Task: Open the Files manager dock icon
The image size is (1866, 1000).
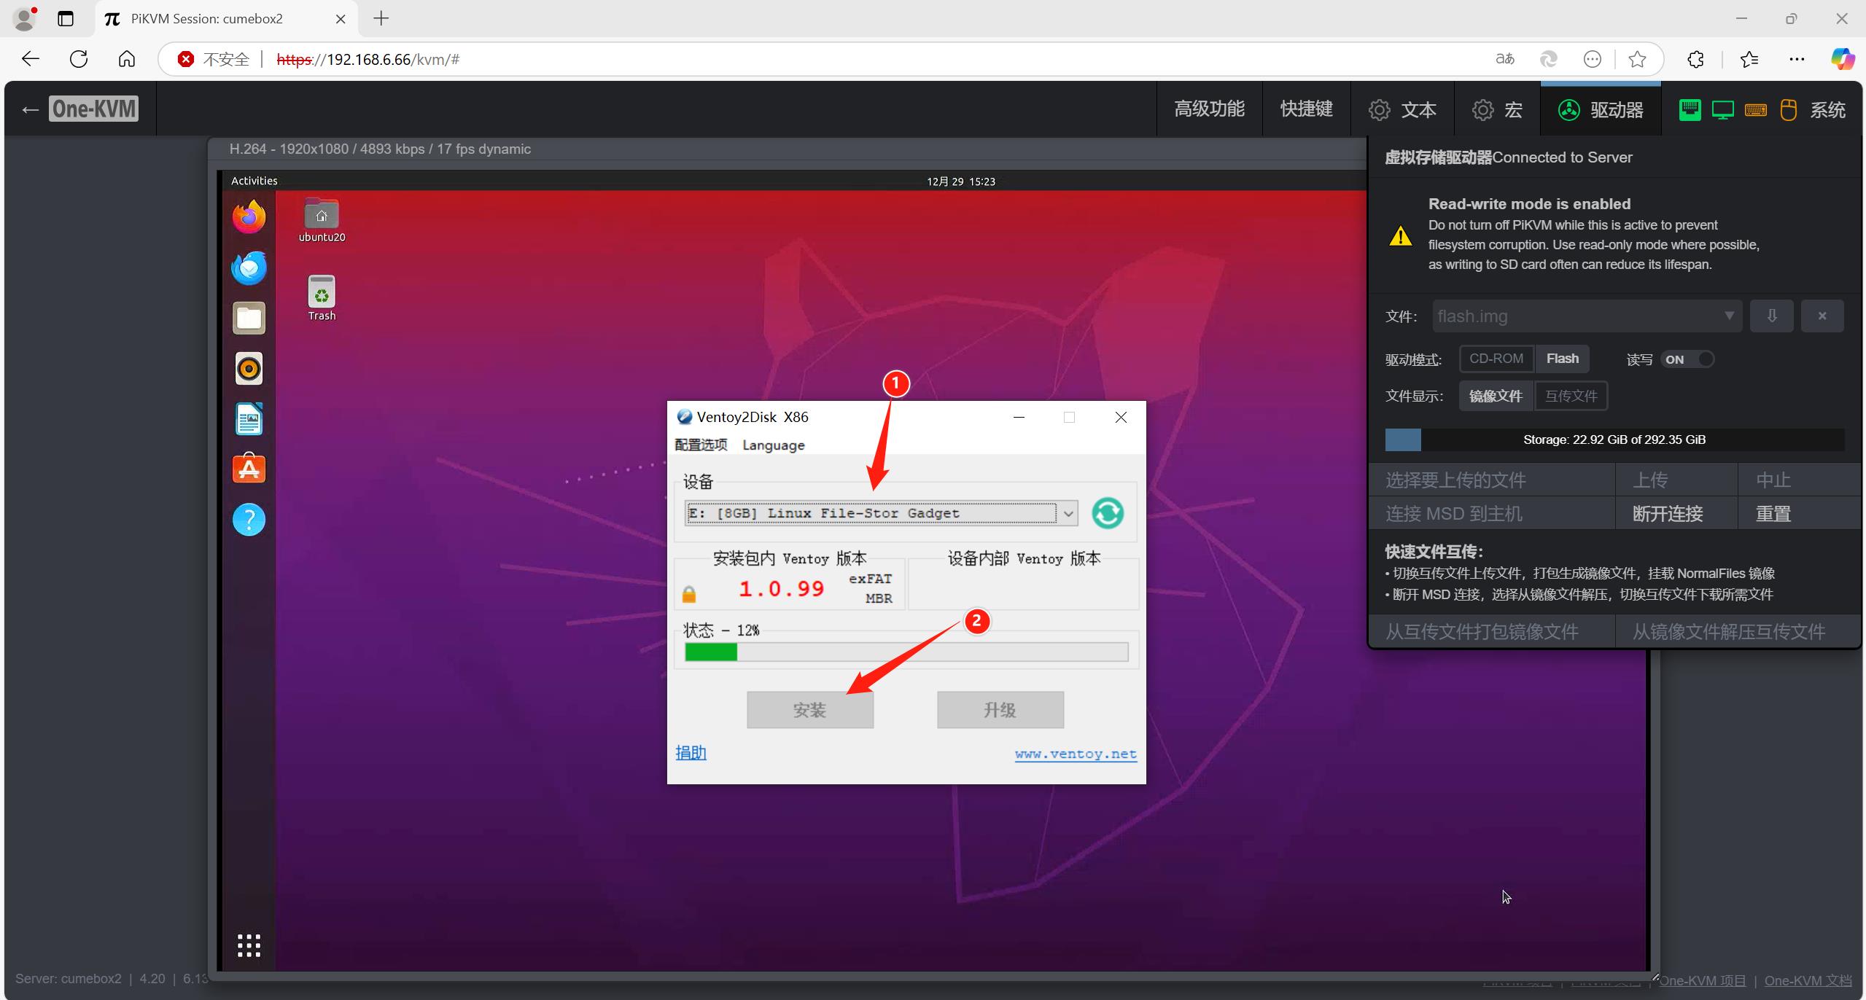Action: (249, 319)
